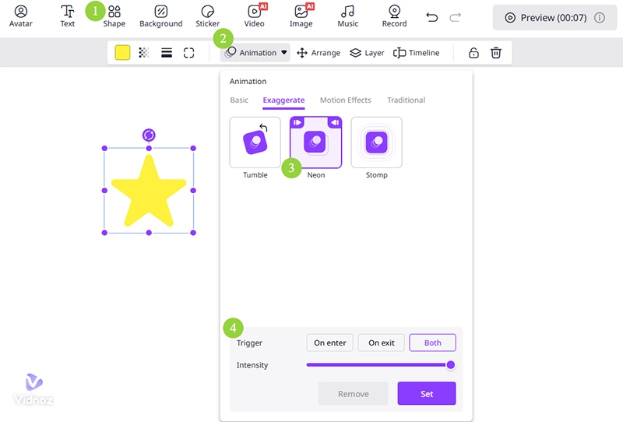Image resolution: width=623 pixels, height=422 pixels.
Task: Open the Layer options
Action: pos(367,53)
